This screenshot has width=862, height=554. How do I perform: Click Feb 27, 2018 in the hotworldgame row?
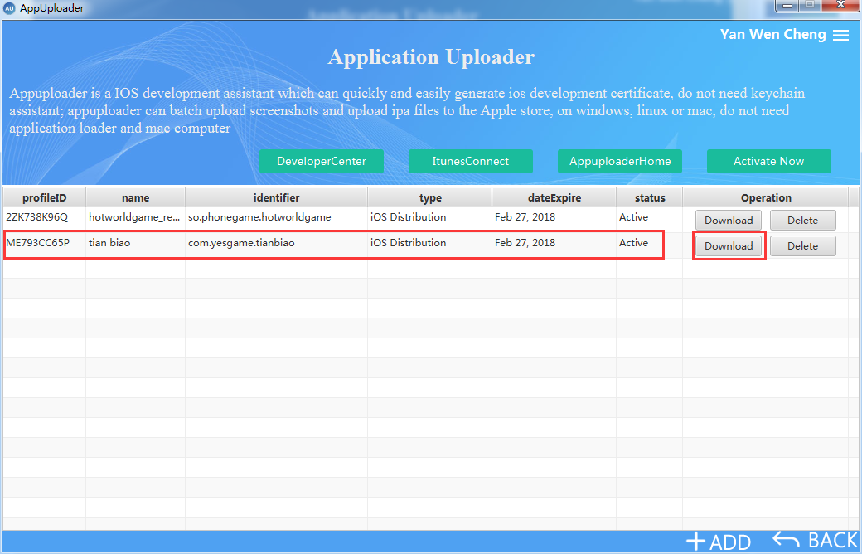[x=525, y=216]
